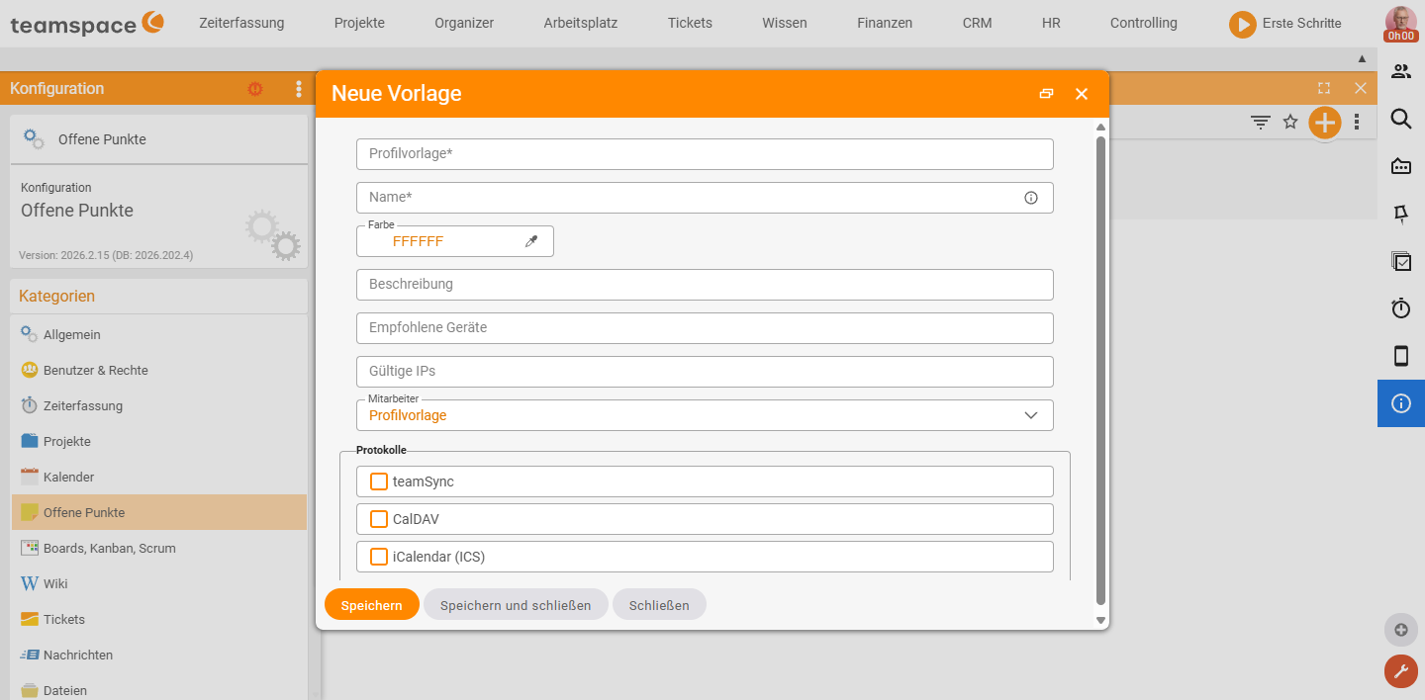Open the Tickets menu in top bar
This screenshot has width=1425, height=700.
tap(690, 23)
